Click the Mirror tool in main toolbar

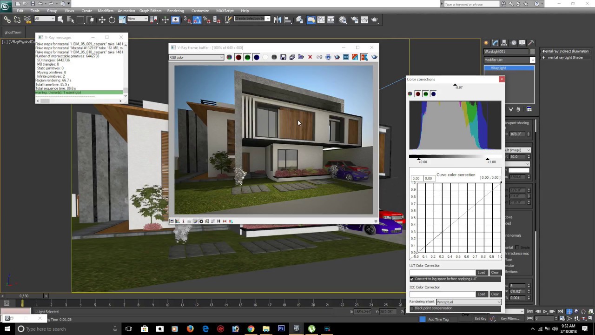(x=278, y=20)
